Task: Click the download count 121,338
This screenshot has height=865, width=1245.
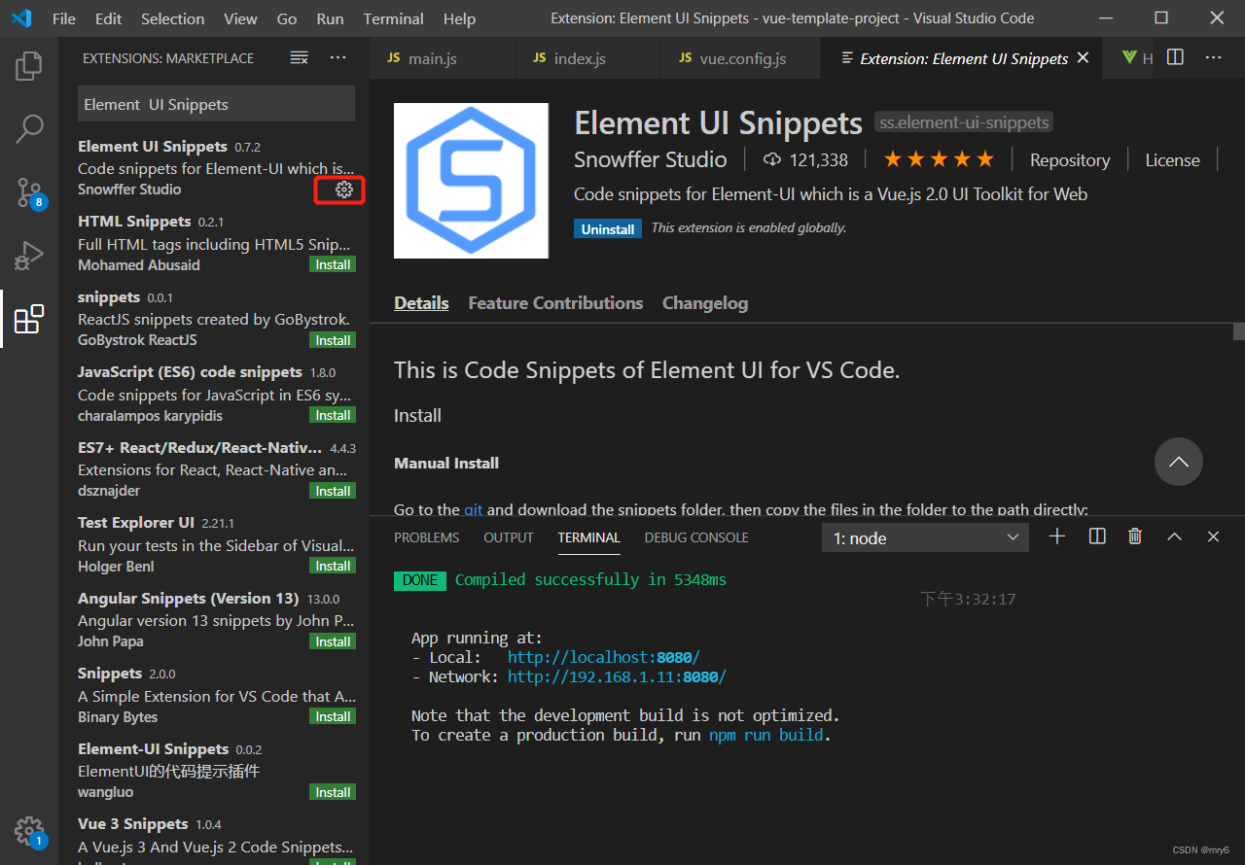Action: pyautogui.click(x=805, y=160)
